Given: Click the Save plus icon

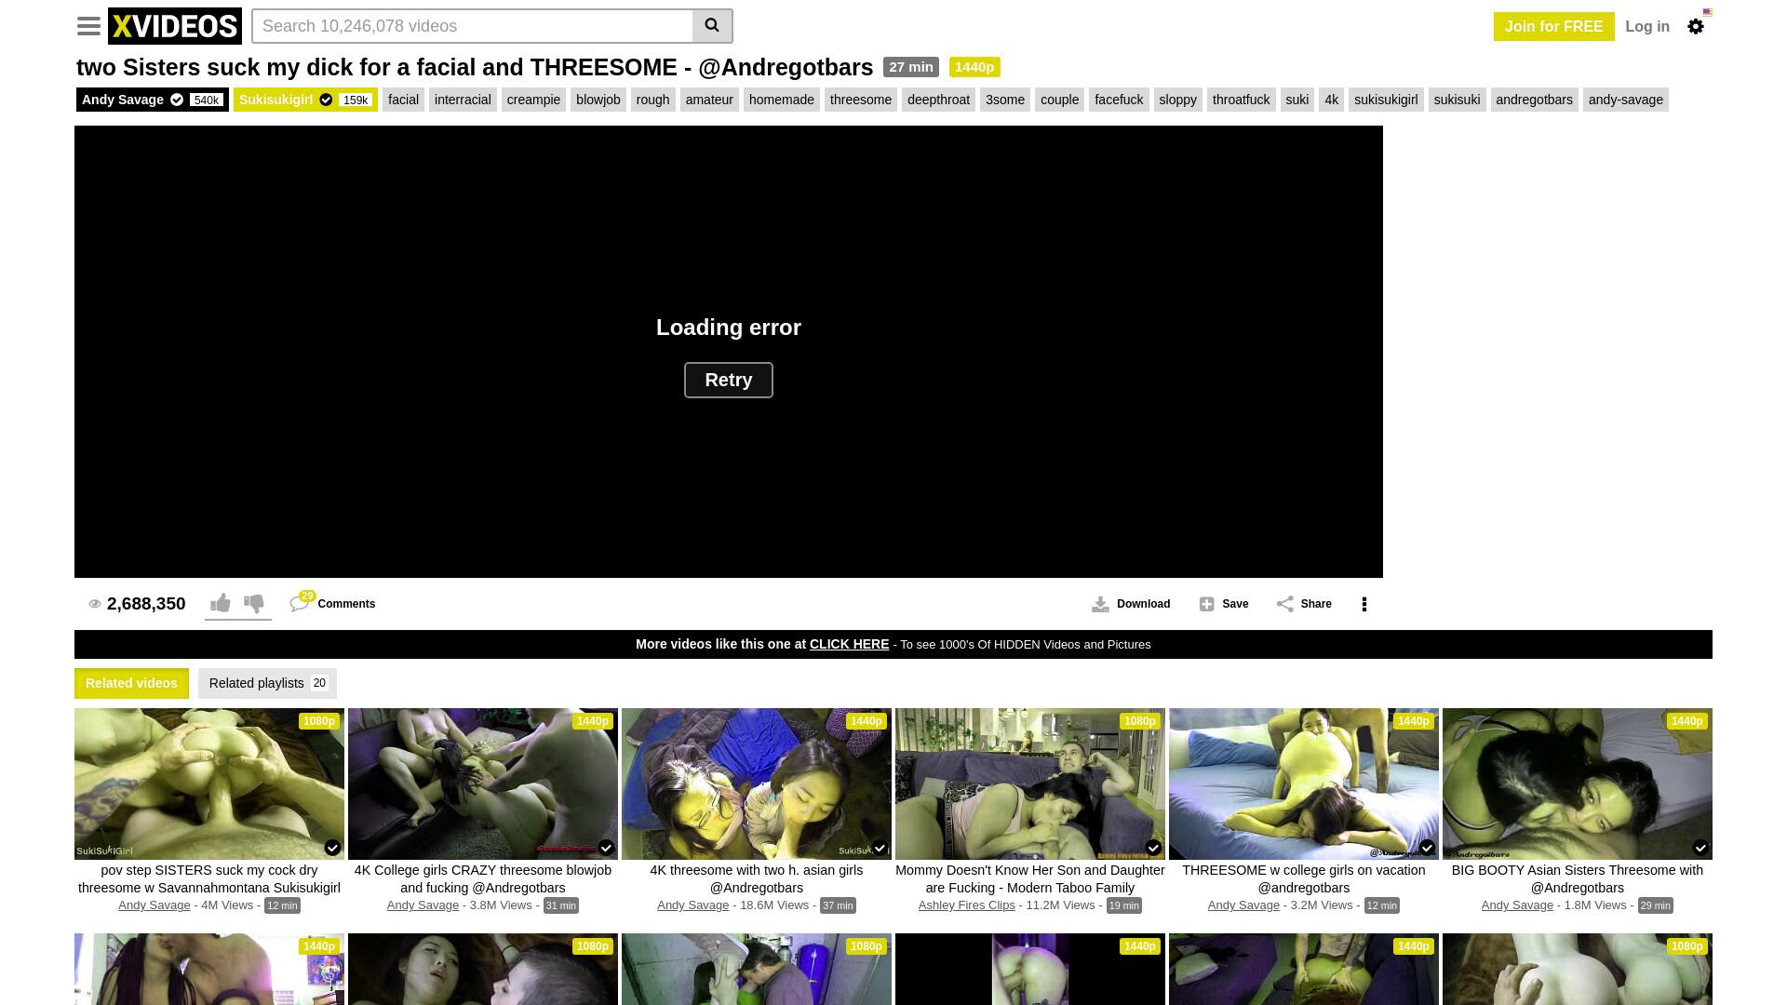Looking at the screenshot, I should (1207, 604).
